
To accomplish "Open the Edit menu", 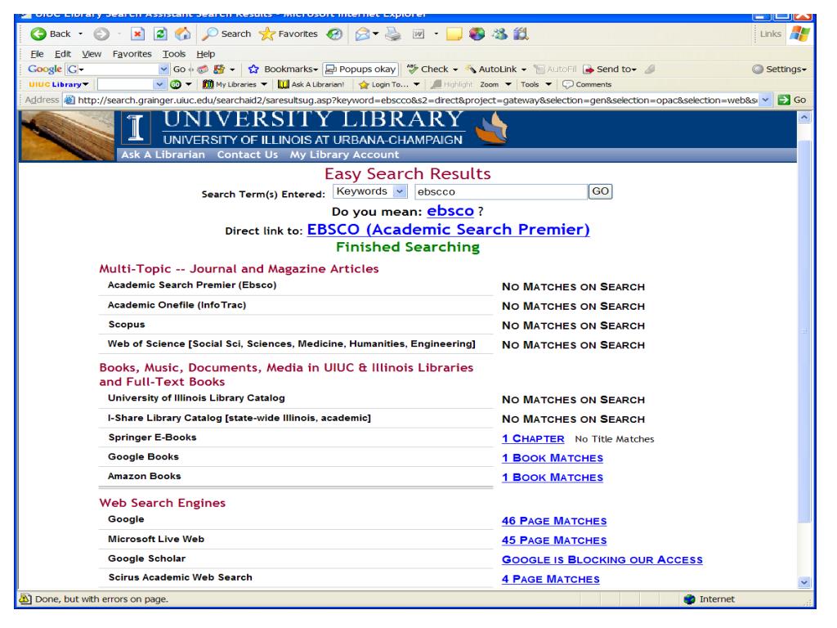I will click(x=62, y=54).
